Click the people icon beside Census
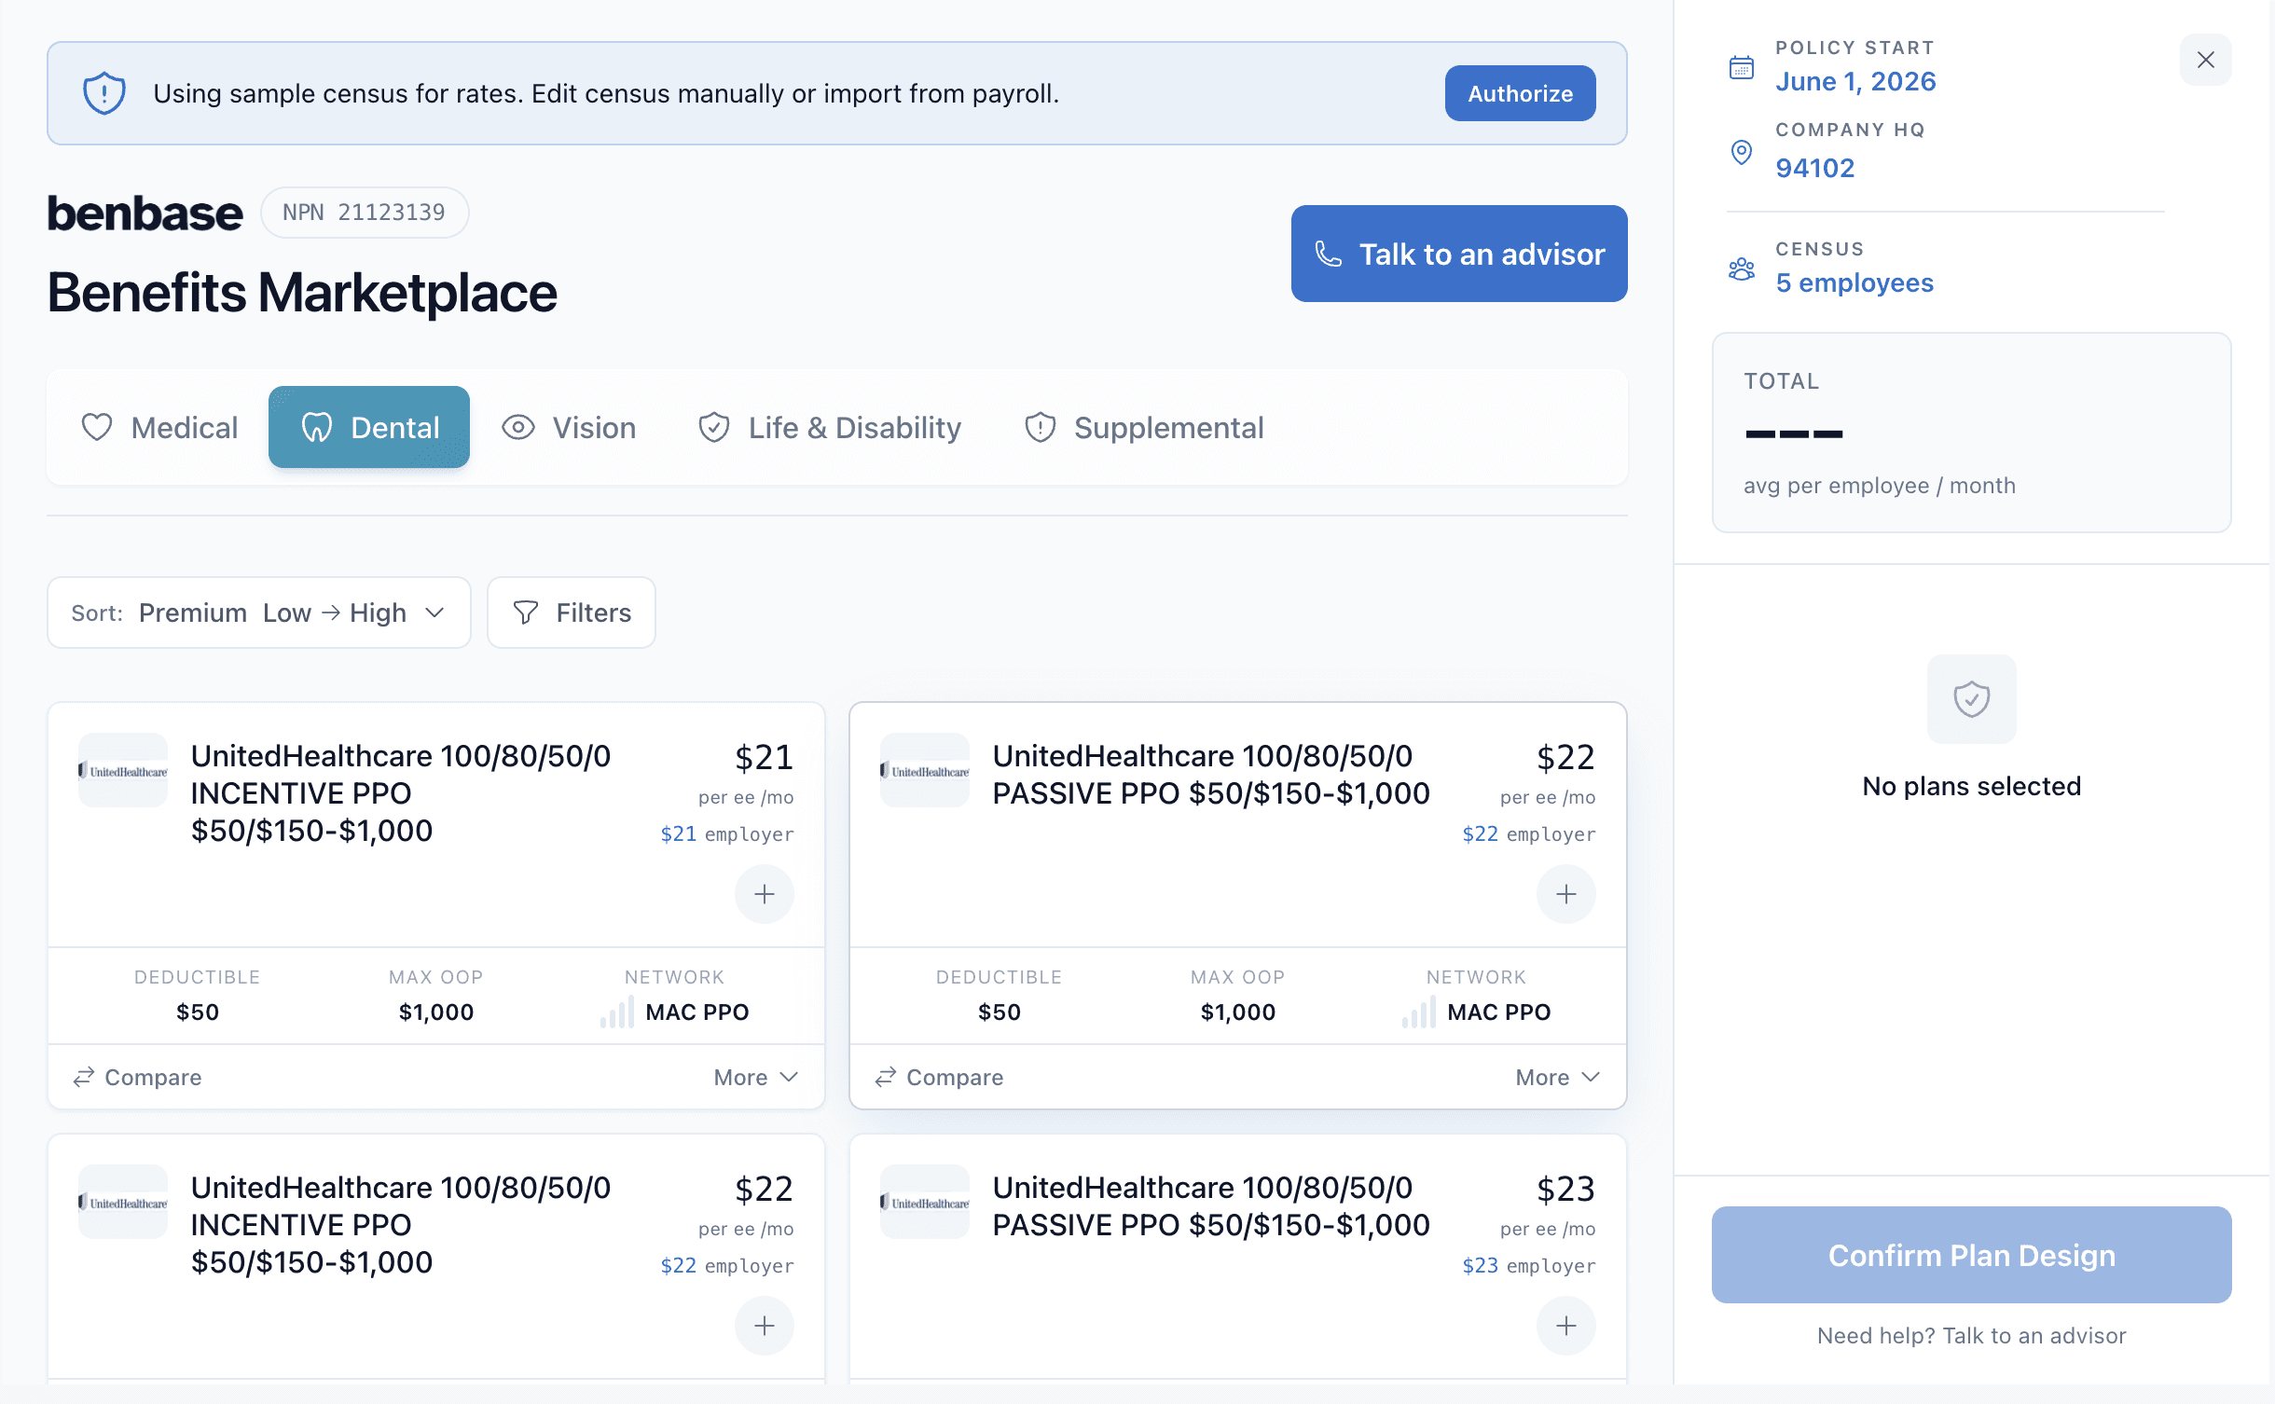Image resolution: width=2275 pixels, height=1404 pixels. point(1742,268)
